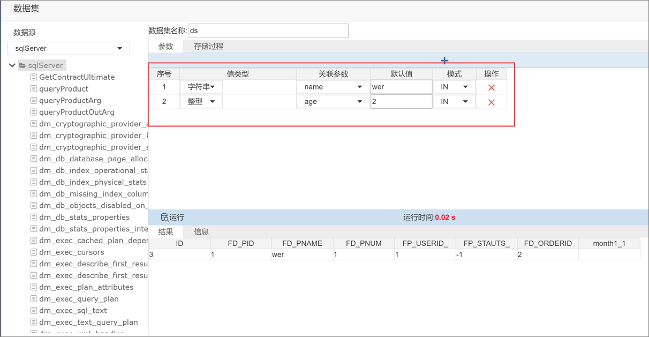Click the file icon beside dm_exec_plan_attributes

(x=34, y=287)
